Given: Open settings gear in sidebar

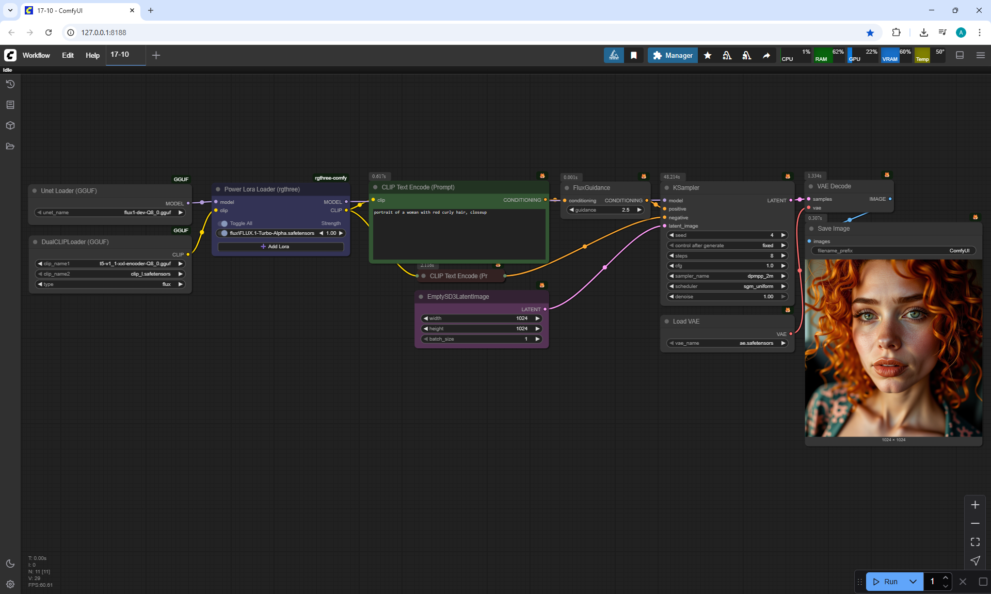Looking at the screenshot, I should click(10, 584).
